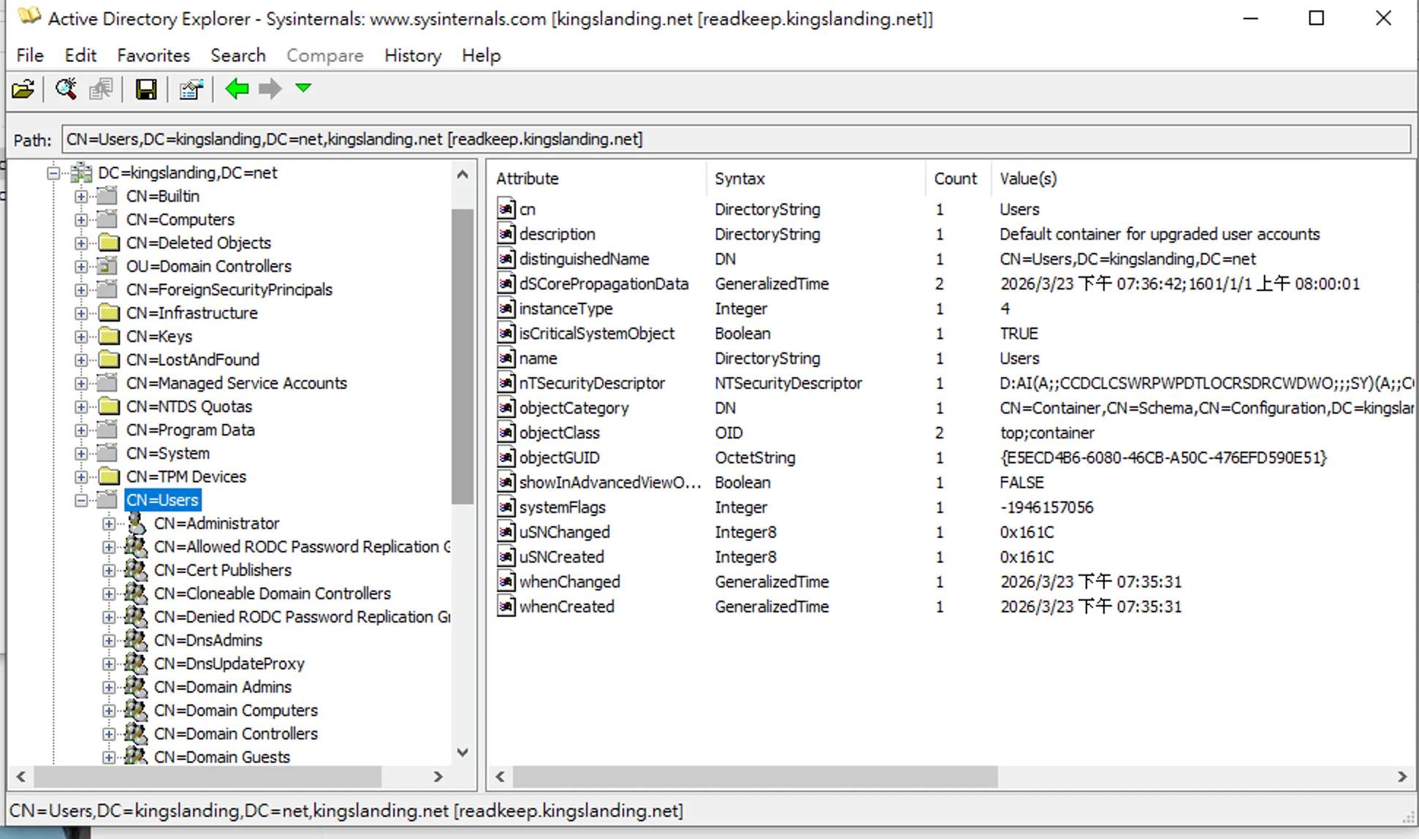Click the description attribute icon

[x=506, y=234]
